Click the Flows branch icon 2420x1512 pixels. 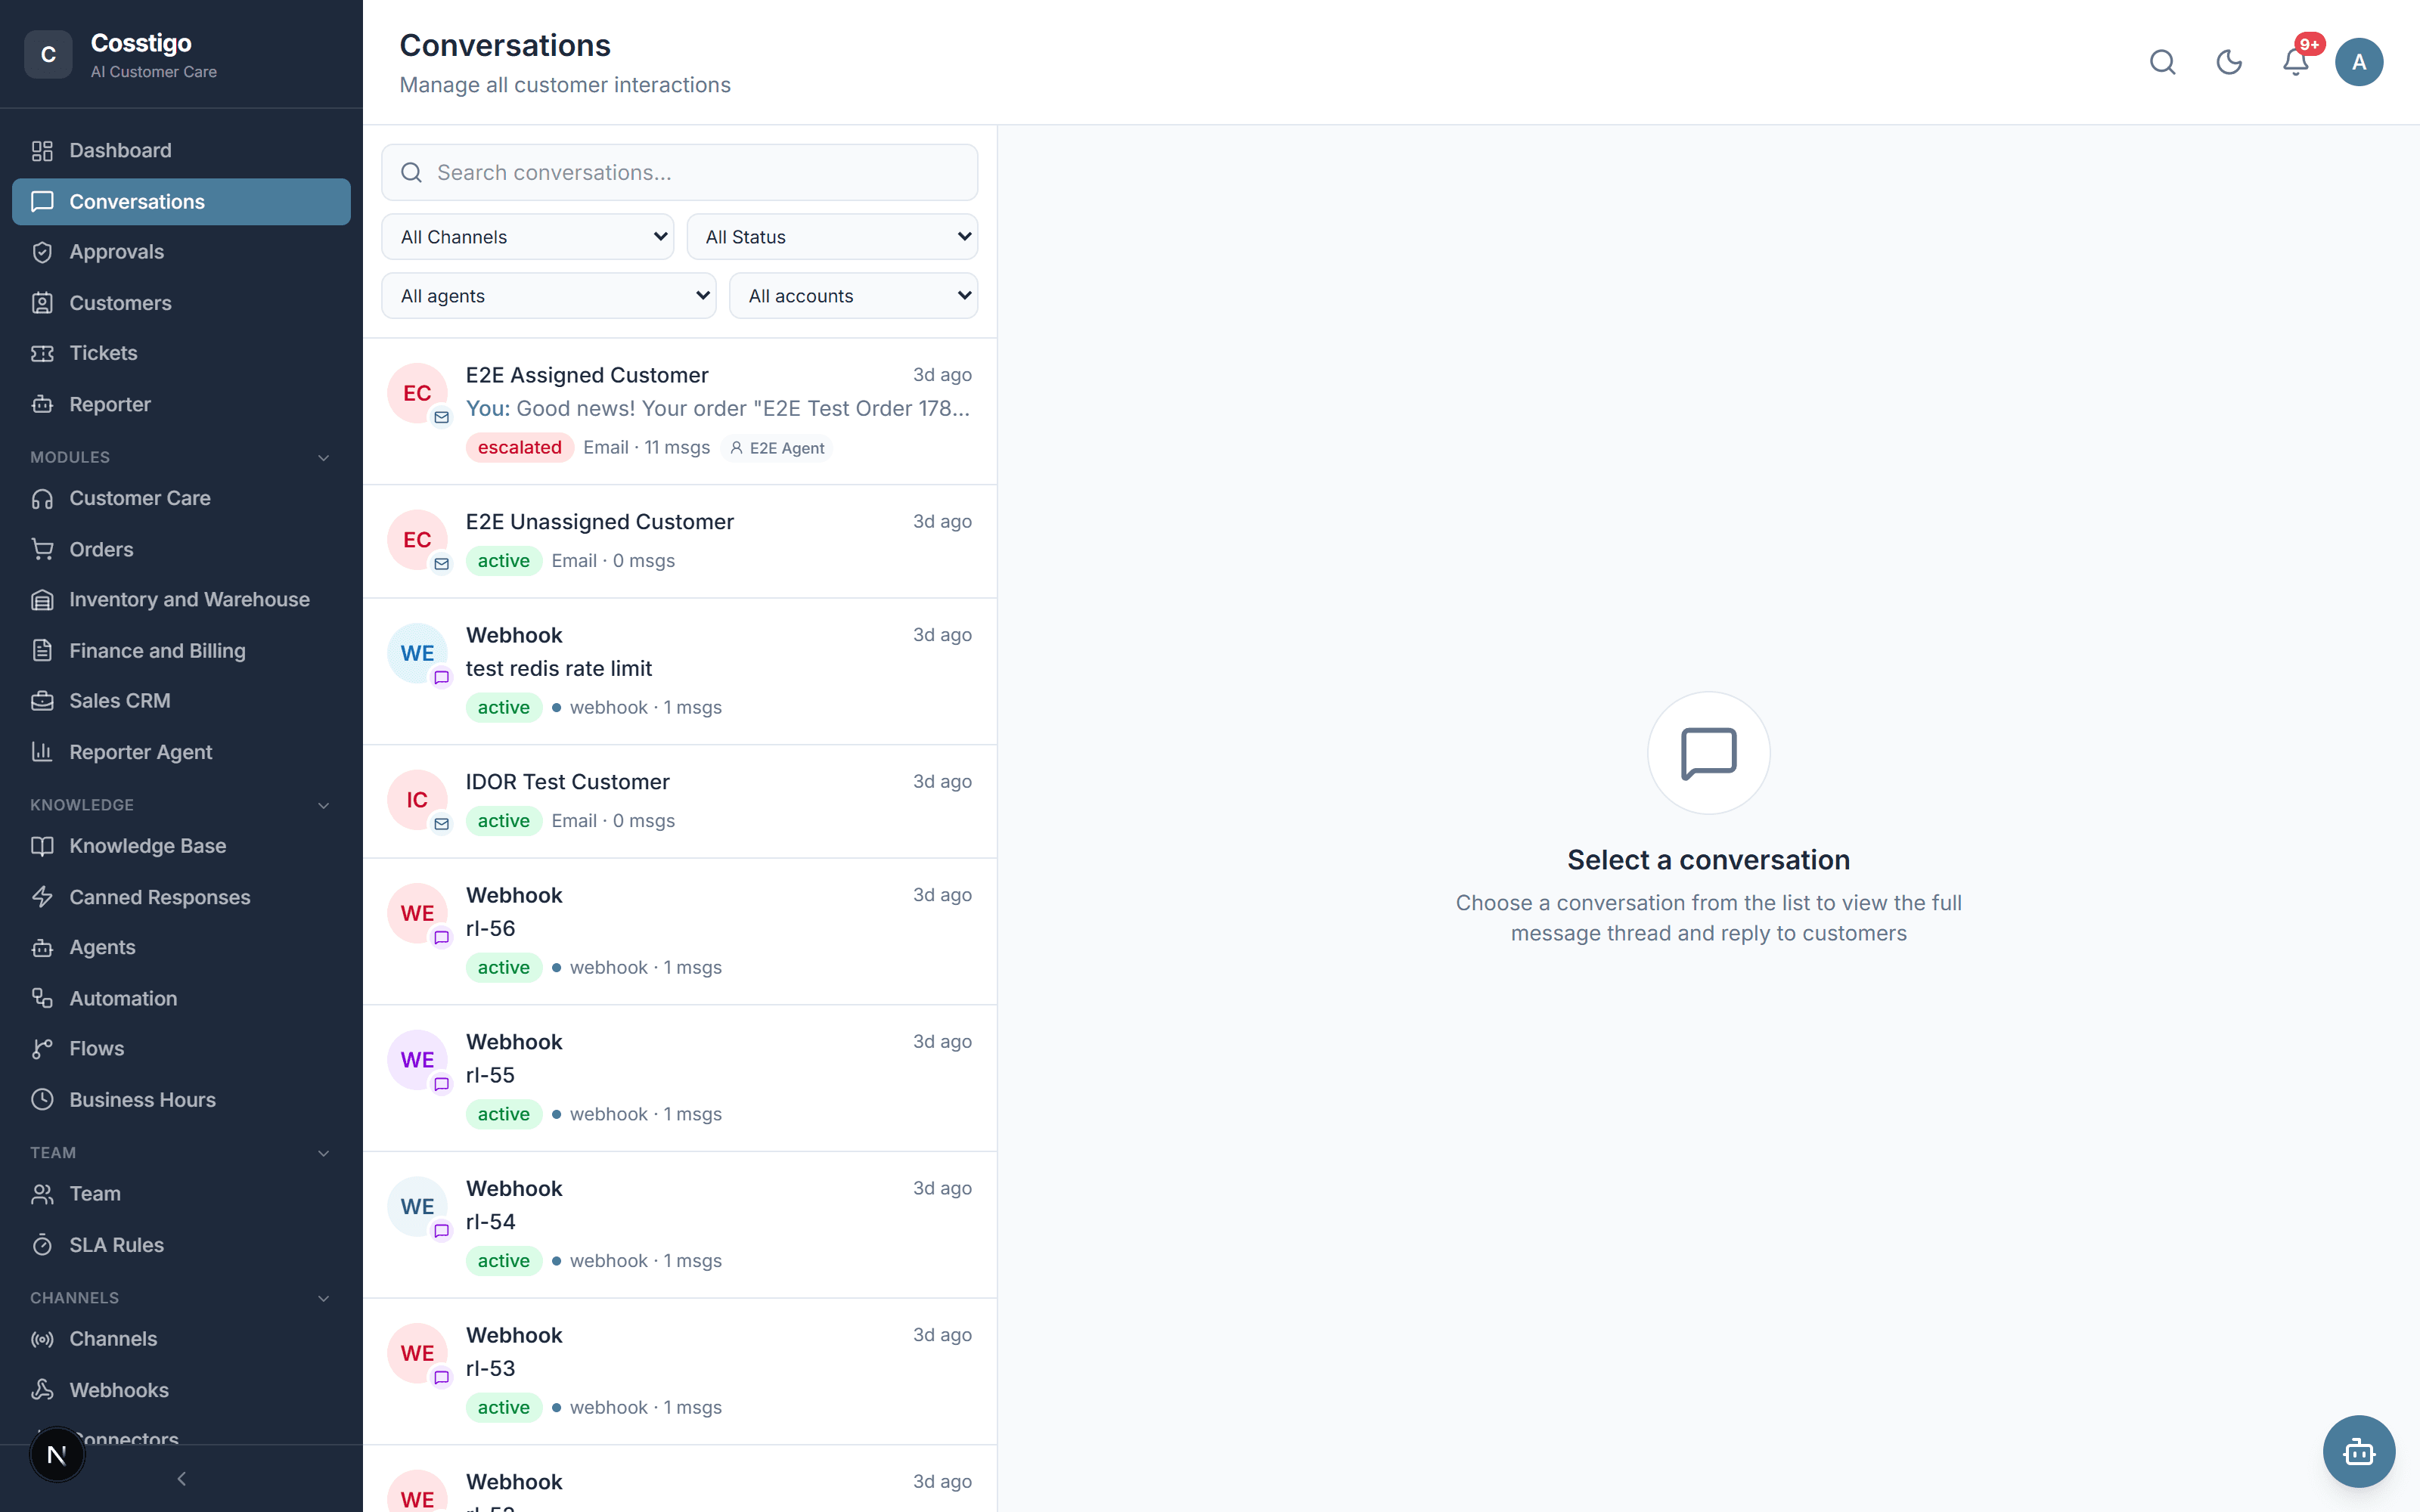pyautogui.click(x=42, y=1049)
